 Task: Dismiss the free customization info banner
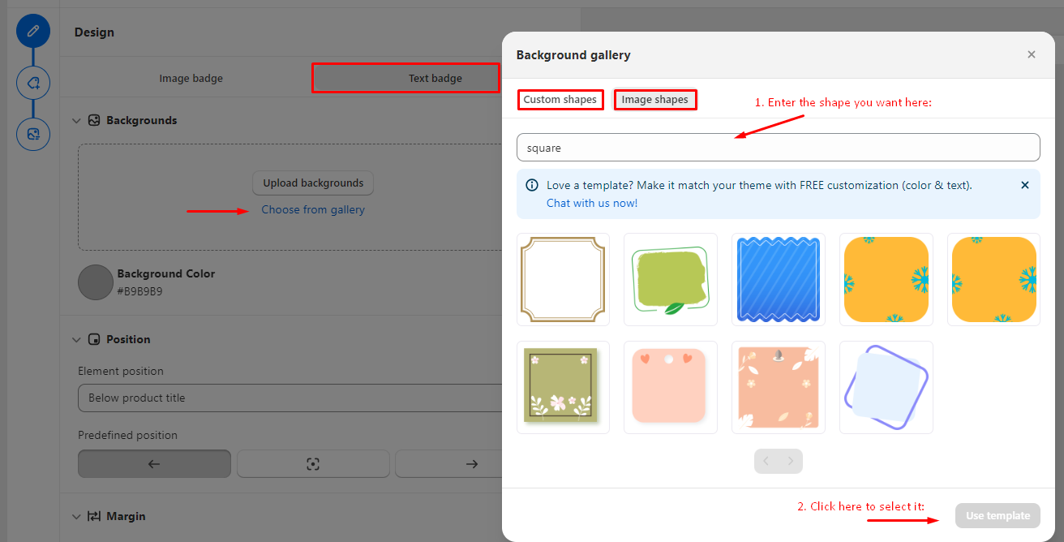click(1024, 185)
